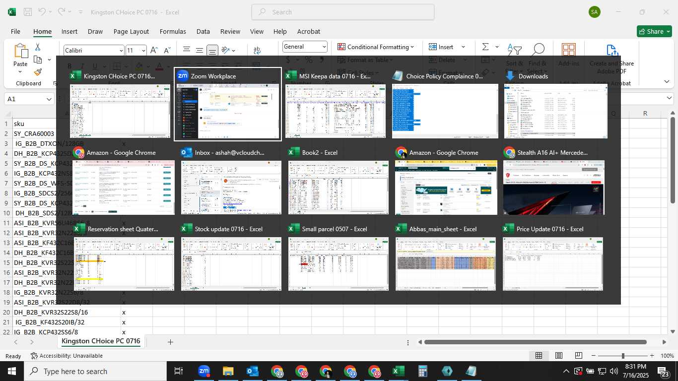The width and height of the screenshot is (678, 381).
Task: Switch to MSI Keepa data 0716 window
Action: [336, 105]
